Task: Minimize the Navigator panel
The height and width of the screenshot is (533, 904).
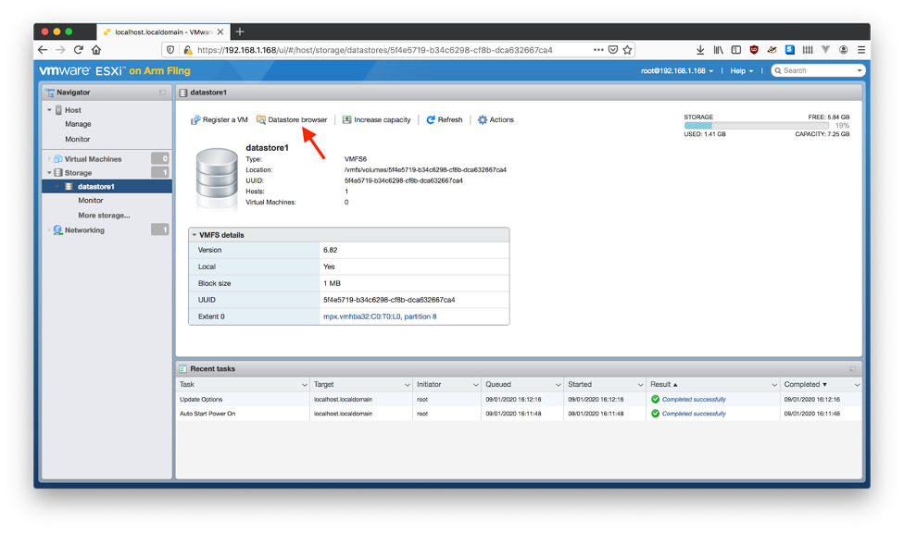Action: tap(163, 93)
